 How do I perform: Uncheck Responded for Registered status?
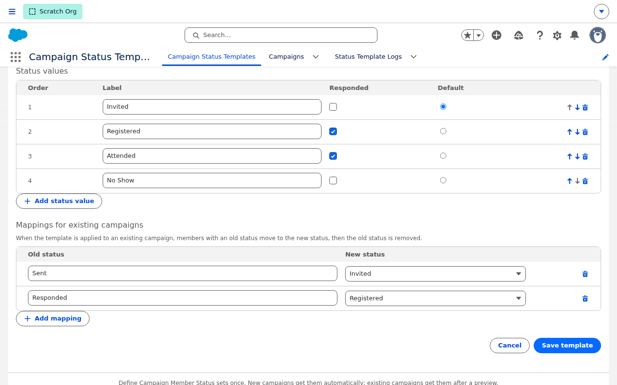(x=333, y=131)
